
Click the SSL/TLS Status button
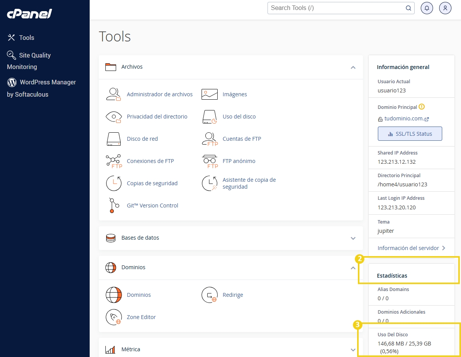410,133
